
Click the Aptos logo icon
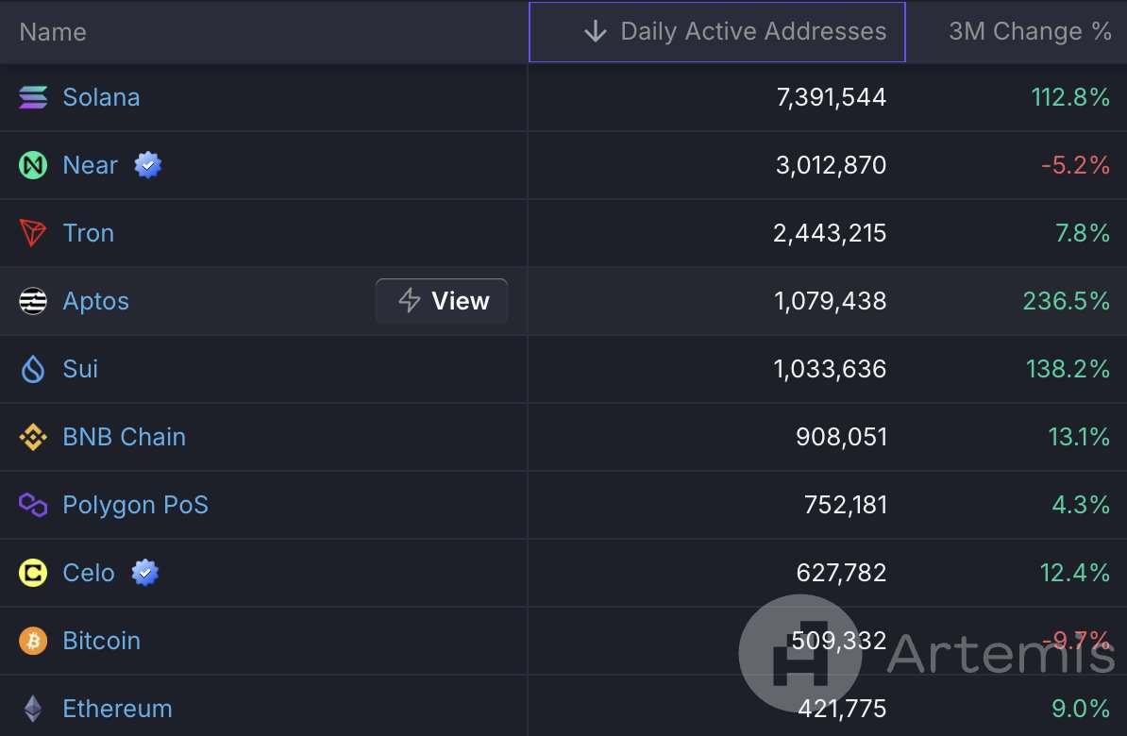pos(31,301)
